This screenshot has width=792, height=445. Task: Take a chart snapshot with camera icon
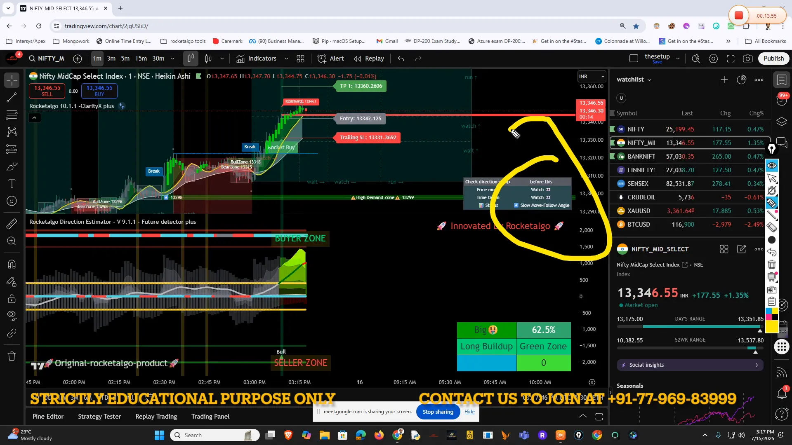[x=747, y=59]
